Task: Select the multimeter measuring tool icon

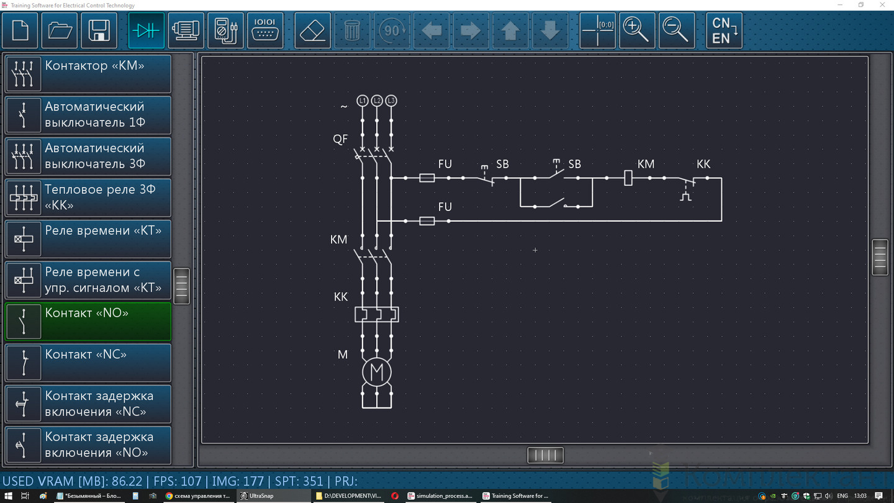Action: point(225,30)
